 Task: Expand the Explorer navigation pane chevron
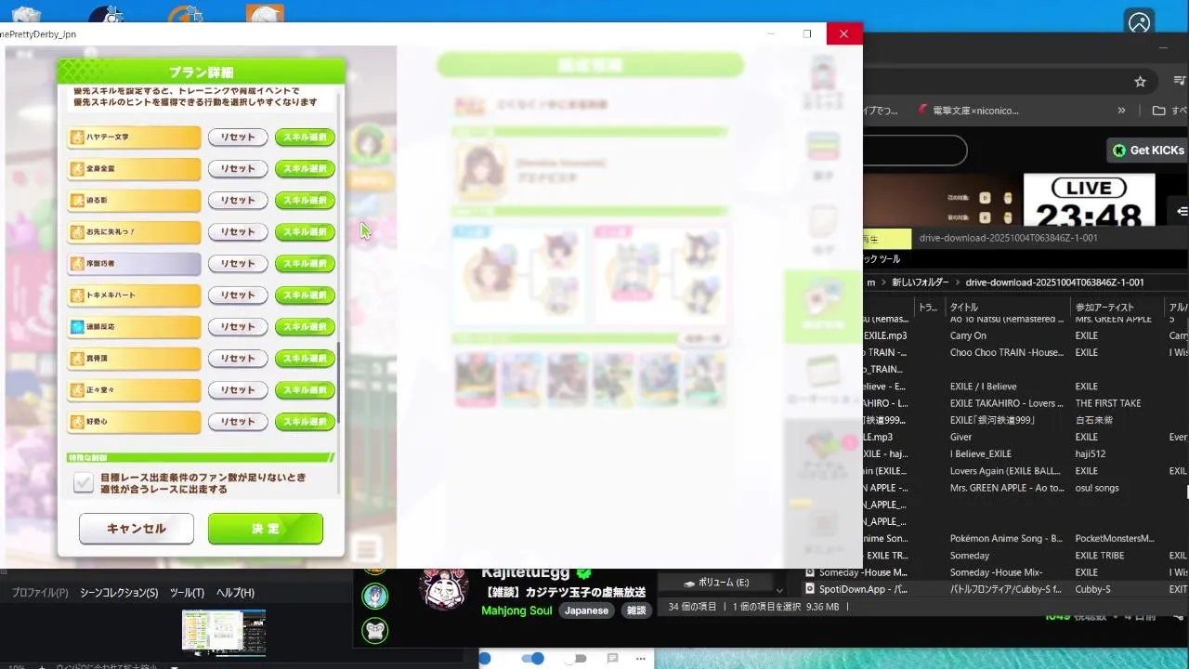(779, 589)
